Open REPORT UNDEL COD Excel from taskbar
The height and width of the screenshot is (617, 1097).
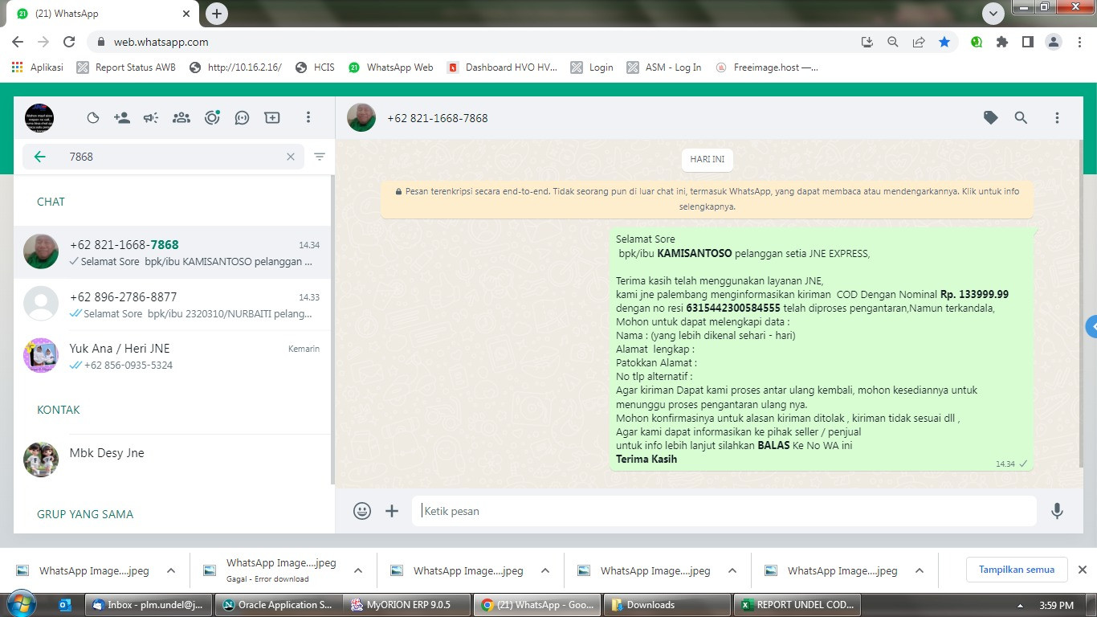(x=798, y=605)
